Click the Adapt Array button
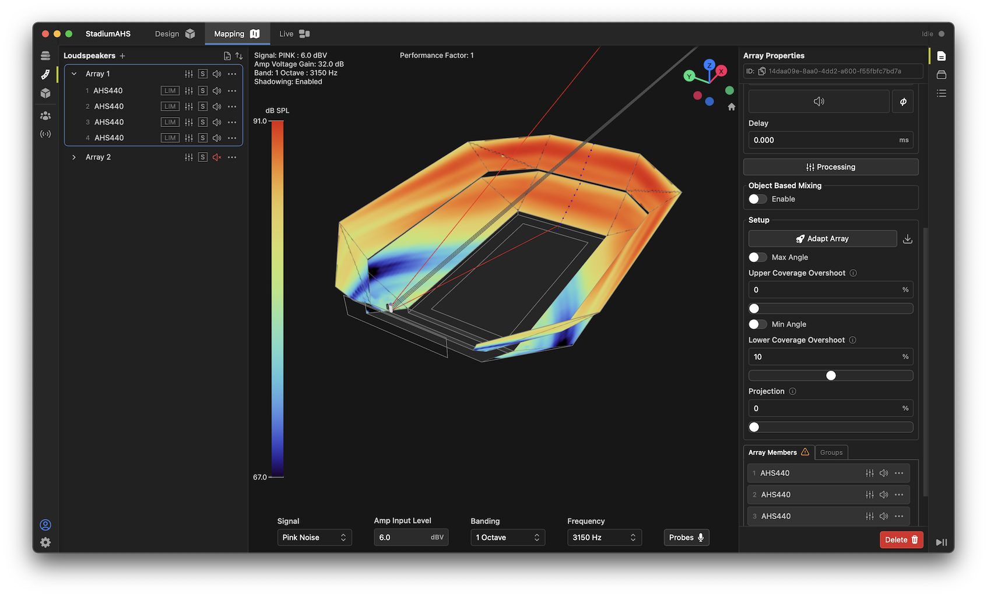This screenshot has height=596, width=987. [822, 239]
